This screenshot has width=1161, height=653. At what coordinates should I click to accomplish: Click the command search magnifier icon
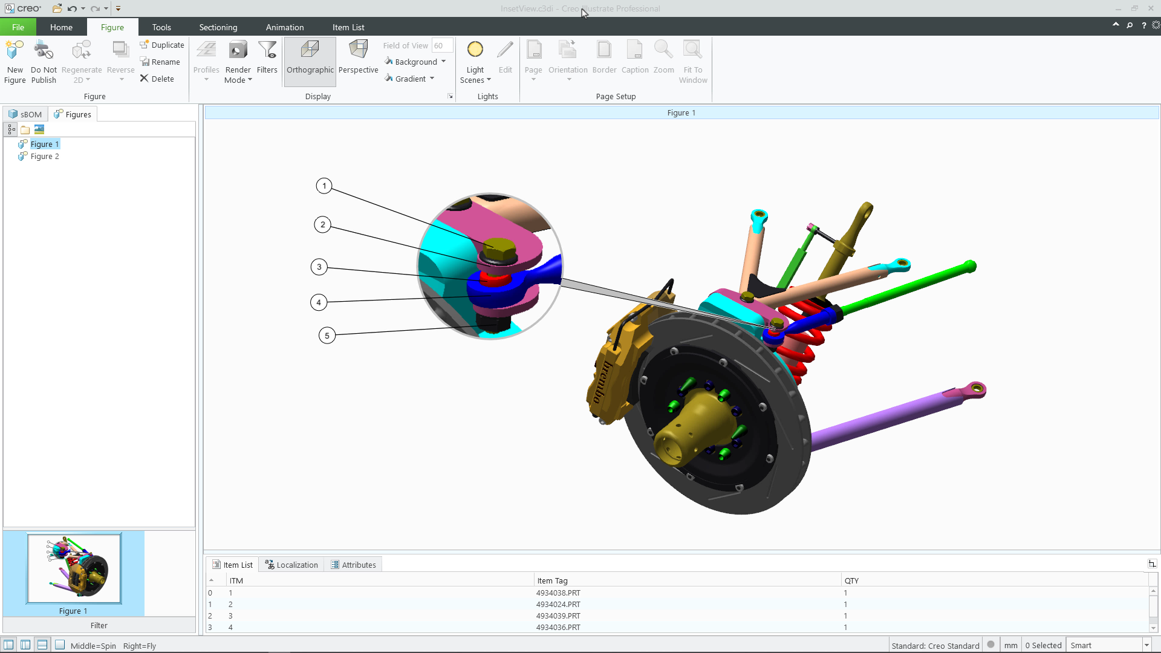1130,25
